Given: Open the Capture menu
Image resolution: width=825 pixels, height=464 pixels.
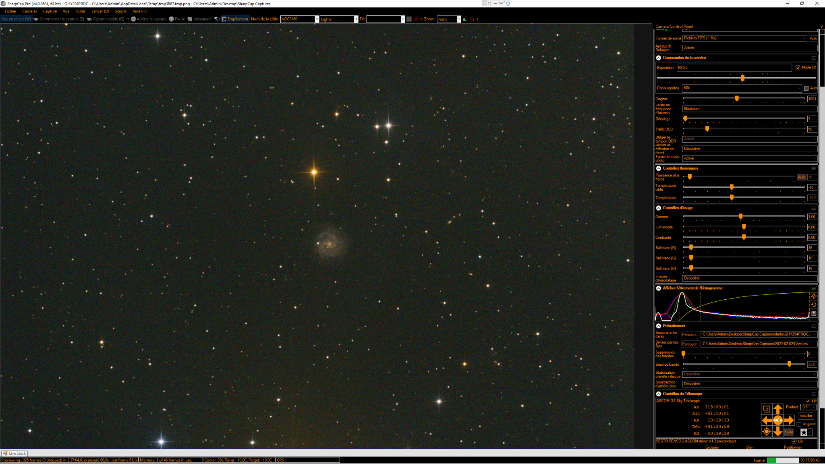Looking at the screenshot, I should pos(50,11).
